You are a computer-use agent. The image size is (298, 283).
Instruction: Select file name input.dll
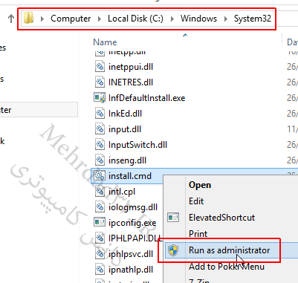125,129
